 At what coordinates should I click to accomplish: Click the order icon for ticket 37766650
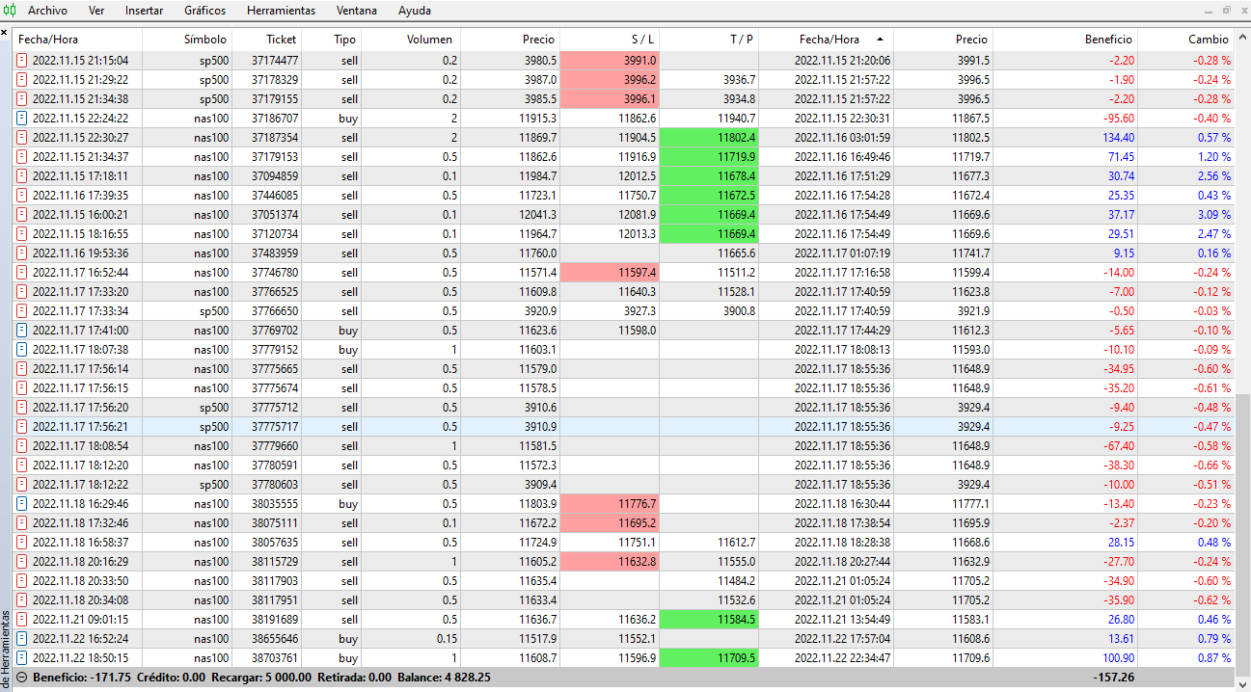point(22,311)
